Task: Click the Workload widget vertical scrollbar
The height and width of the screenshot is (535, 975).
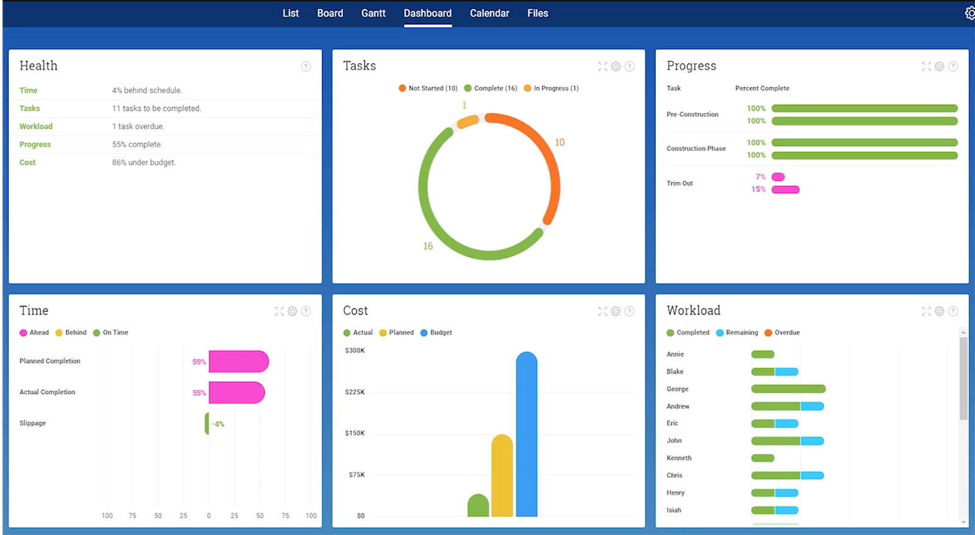Action: [963, 378]
